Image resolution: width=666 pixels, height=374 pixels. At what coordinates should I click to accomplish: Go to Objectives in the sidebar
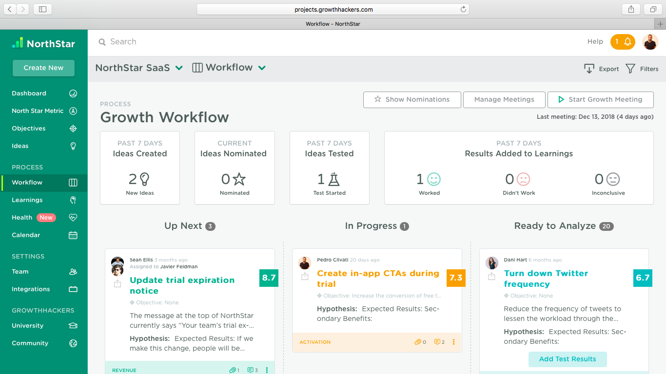tap(29, 129)
